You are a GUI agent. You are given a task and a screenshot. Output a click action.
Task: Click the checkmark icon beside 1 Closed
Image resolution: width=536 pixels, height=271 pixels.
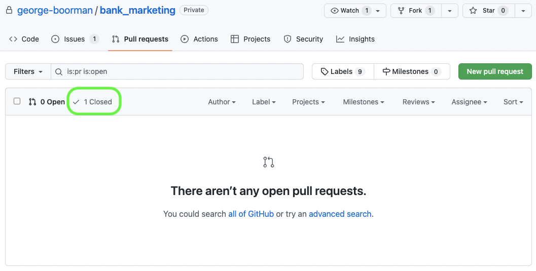76,102
